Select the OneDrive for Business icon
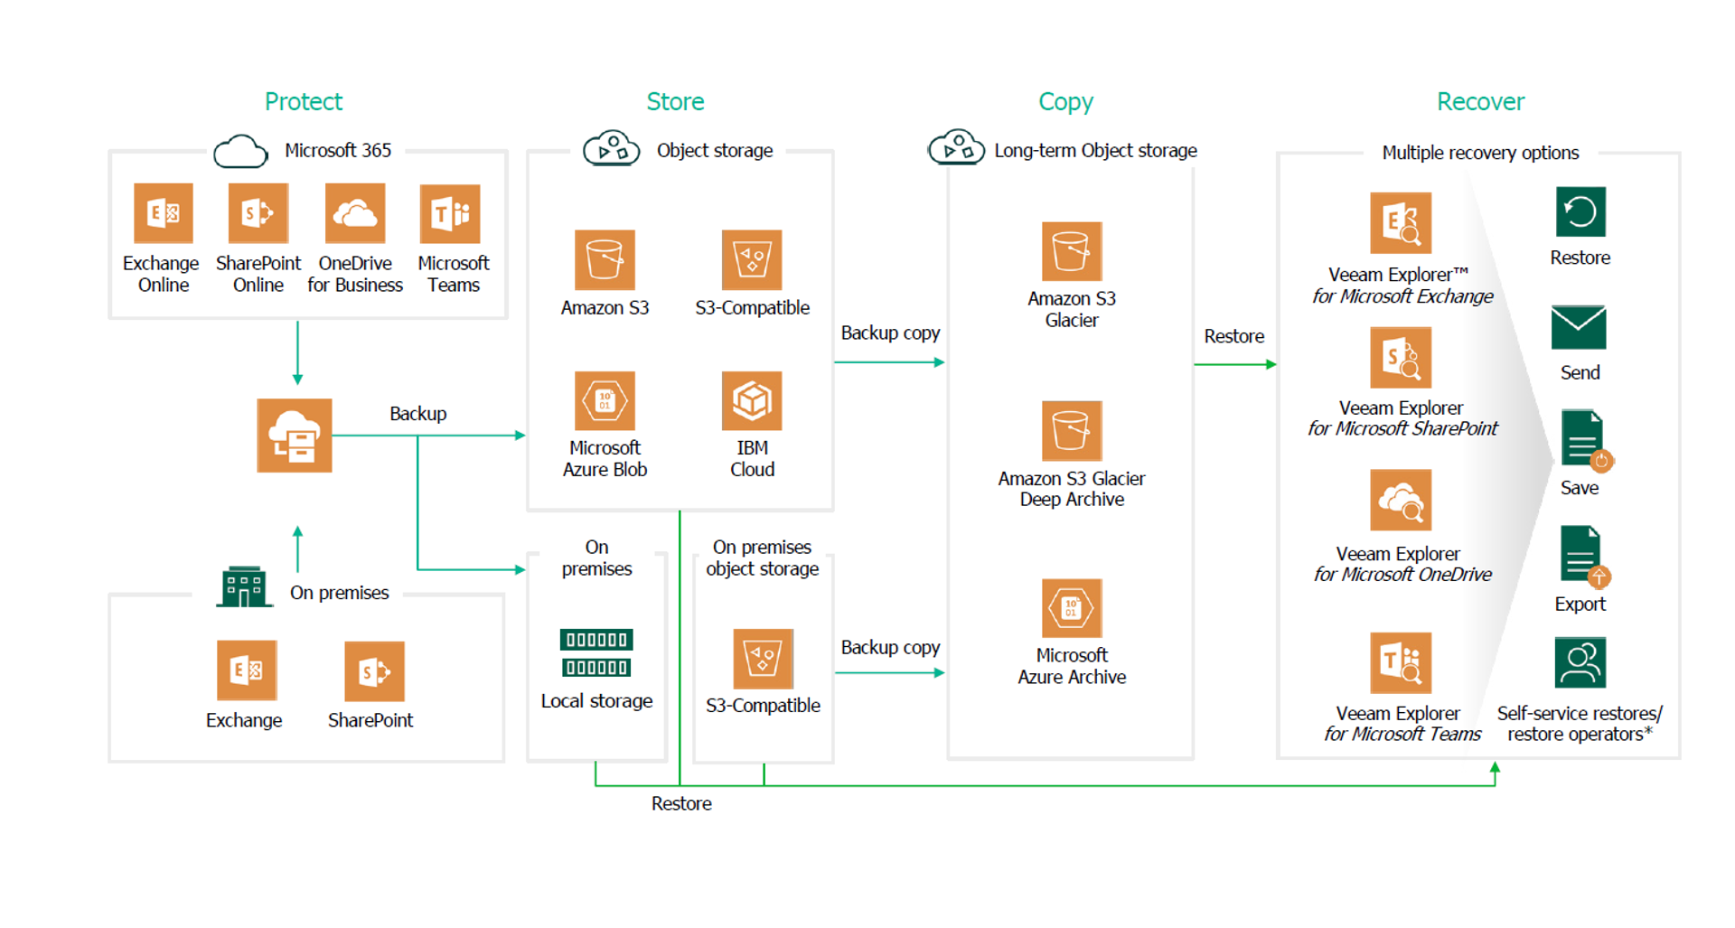Viewport: 1735px width, 928px height. click(355, 213)
